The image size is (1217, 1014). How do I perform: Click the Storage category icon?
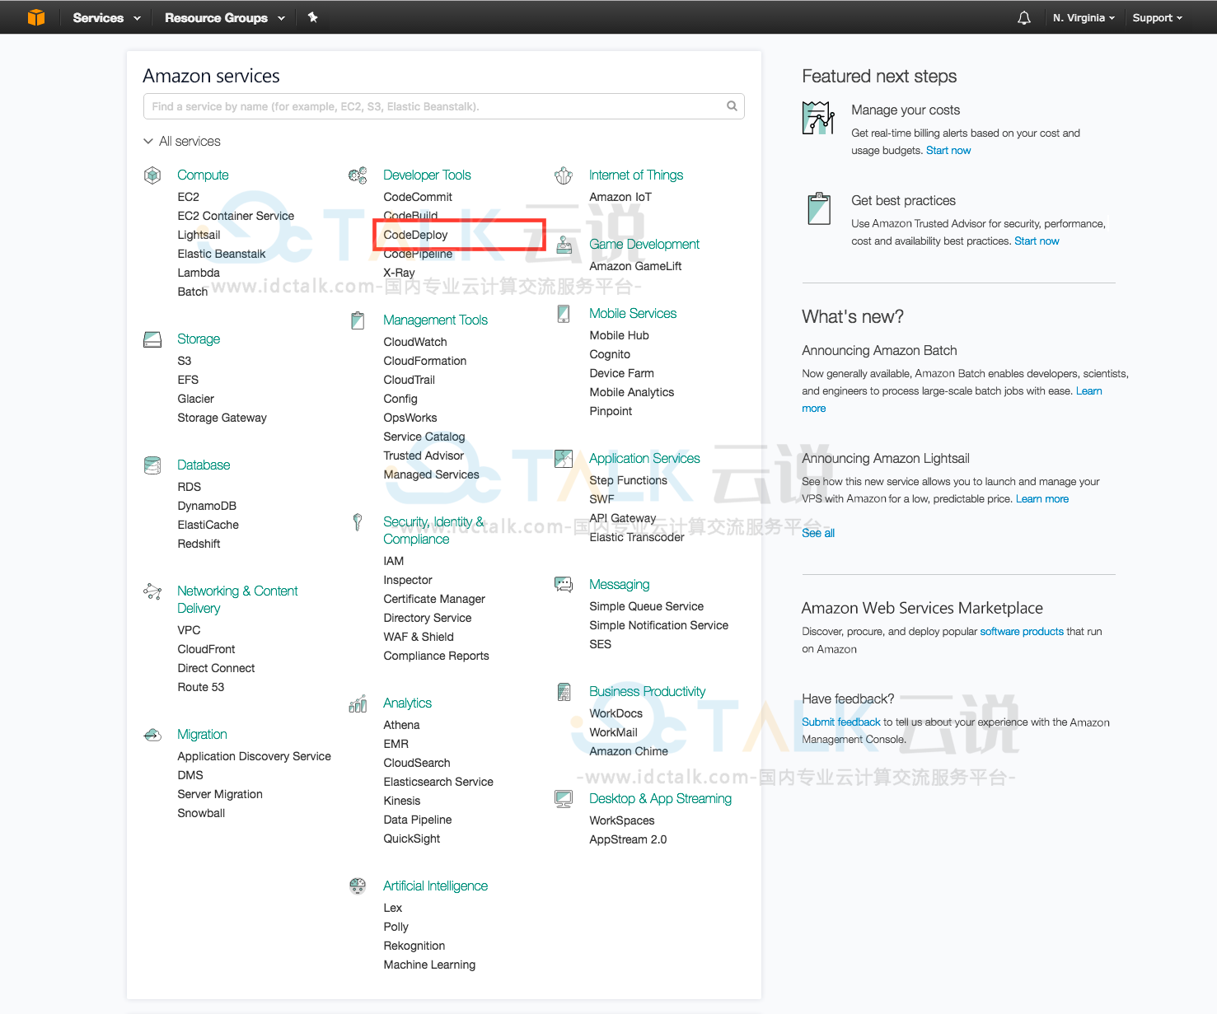tap(152, 339)
